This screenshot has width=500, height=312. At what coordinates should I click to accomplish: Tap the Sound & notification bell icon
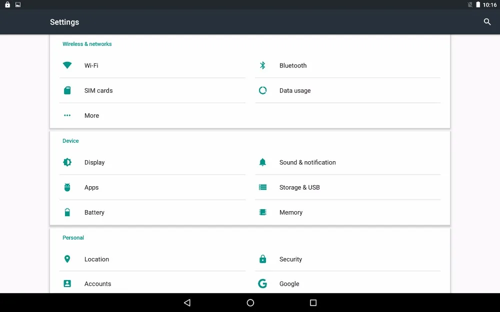(x=262, y=162)
